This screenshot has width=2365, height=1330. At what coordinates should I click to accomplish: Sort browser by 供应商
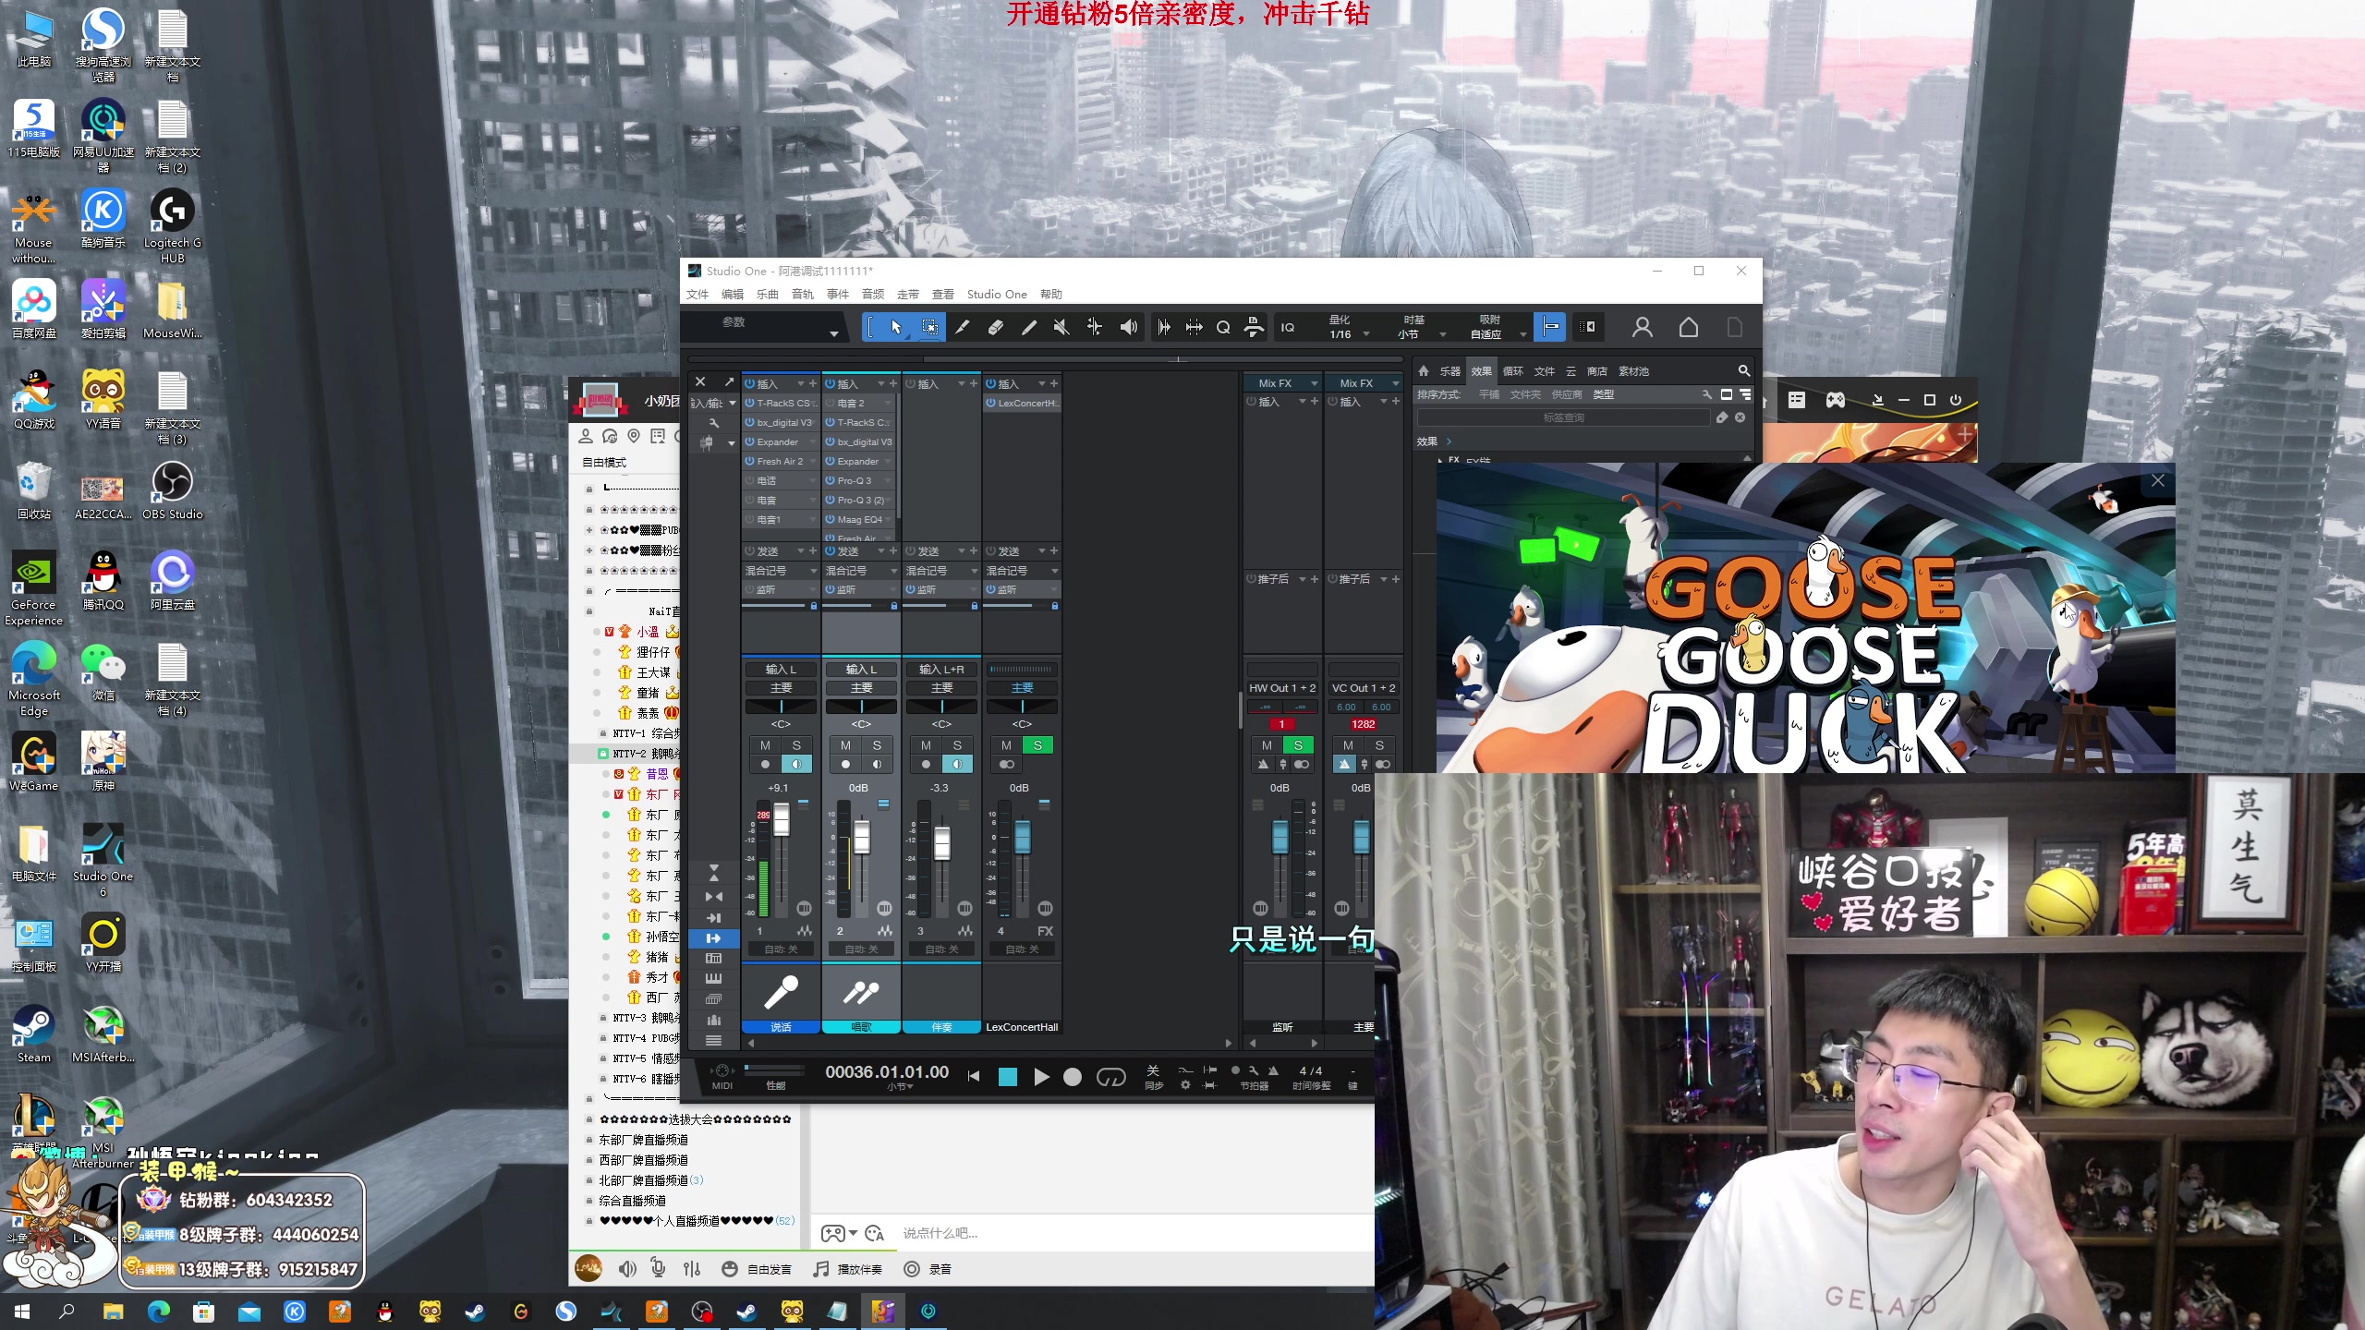tap(1567, 394)
